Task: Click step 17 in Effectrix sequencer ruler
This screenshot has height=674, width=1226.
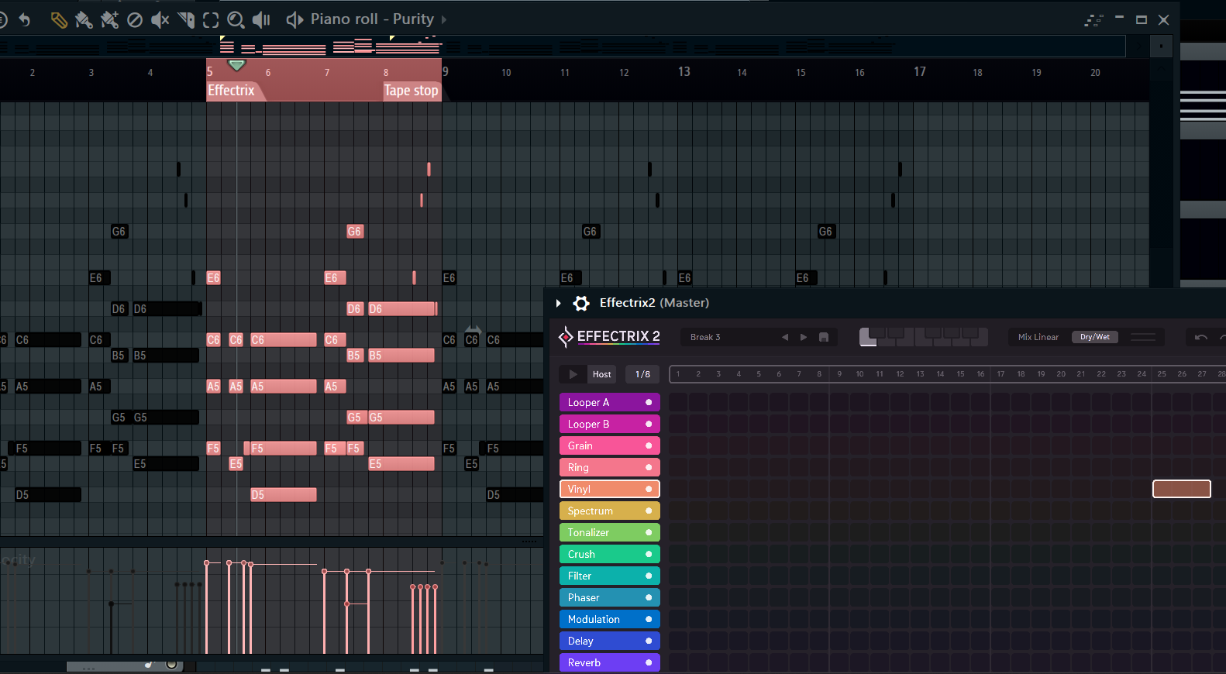Action: point(1000,374)
